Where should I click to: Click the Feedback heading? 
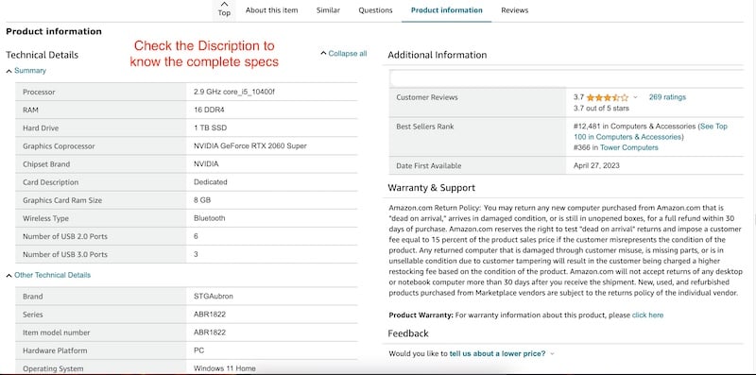pyautogui.click(x=408, y=333)
